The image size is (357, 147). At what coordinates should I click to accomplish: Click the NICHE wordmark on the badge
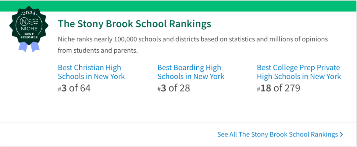pos(29,29)
